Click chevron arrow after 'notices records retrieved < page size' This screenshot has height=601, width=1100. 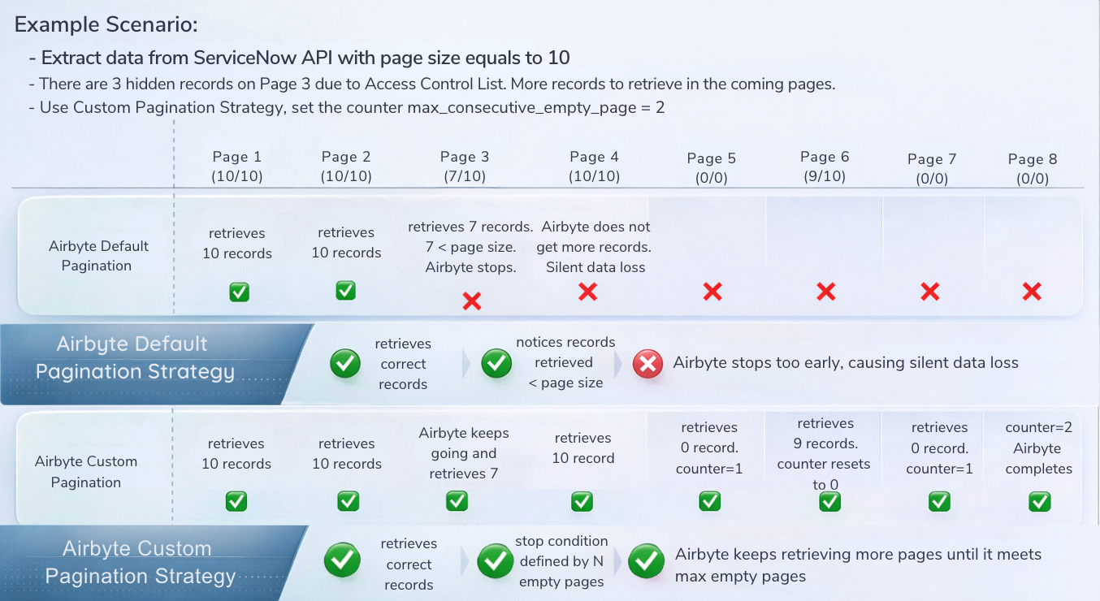coord(619,364)
